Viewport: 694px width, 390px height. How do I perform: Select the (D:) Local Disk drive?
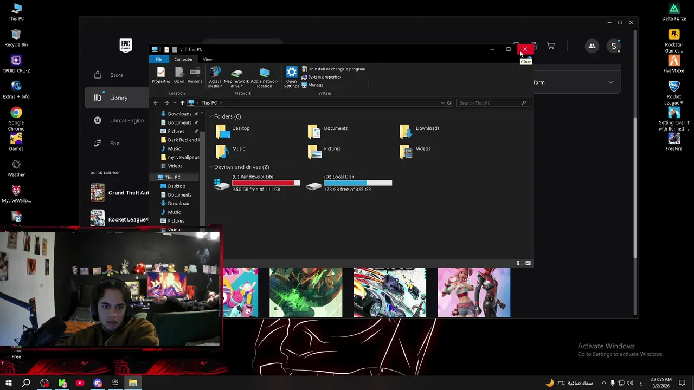click(x=349, y=183)
